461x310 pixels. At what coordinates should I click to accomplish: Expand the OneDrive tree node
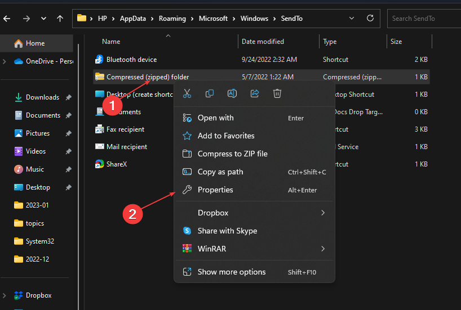pyautogui.click(x=5, y=61)
